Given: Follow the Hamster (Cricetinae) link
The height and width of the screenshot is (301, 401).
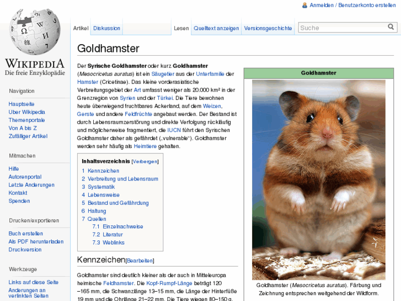Looking at the screenshot, I should pos(88,82).
